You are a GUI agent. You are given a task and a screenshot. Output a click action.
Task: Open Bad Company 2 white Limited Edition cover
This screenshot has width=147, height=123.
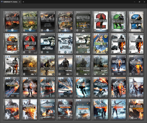click(136, 44)
